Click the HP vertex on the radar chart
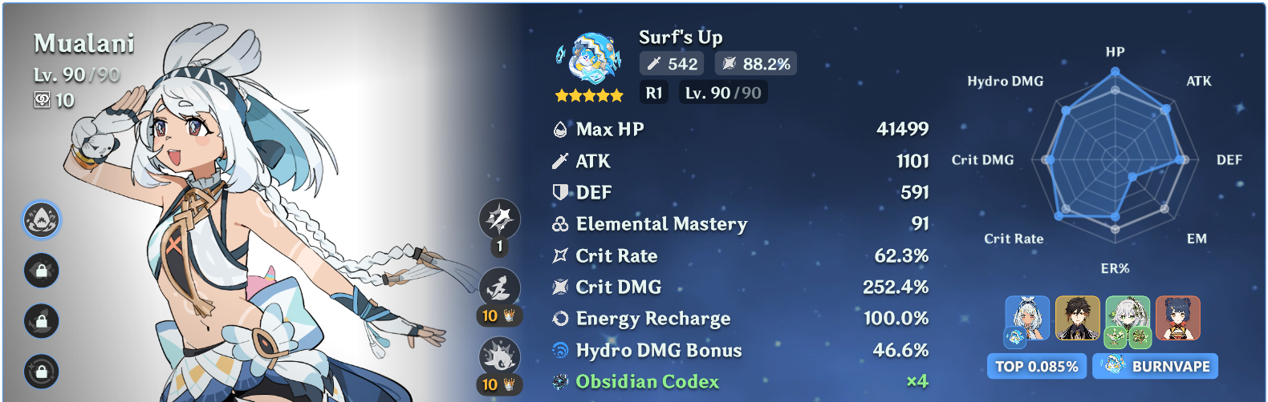Screen dimensions: 1268x402 [x=1115, y=73]
